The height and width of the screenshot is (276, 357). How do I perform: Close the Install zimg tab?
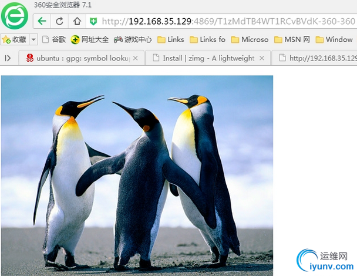coord(262,58)
